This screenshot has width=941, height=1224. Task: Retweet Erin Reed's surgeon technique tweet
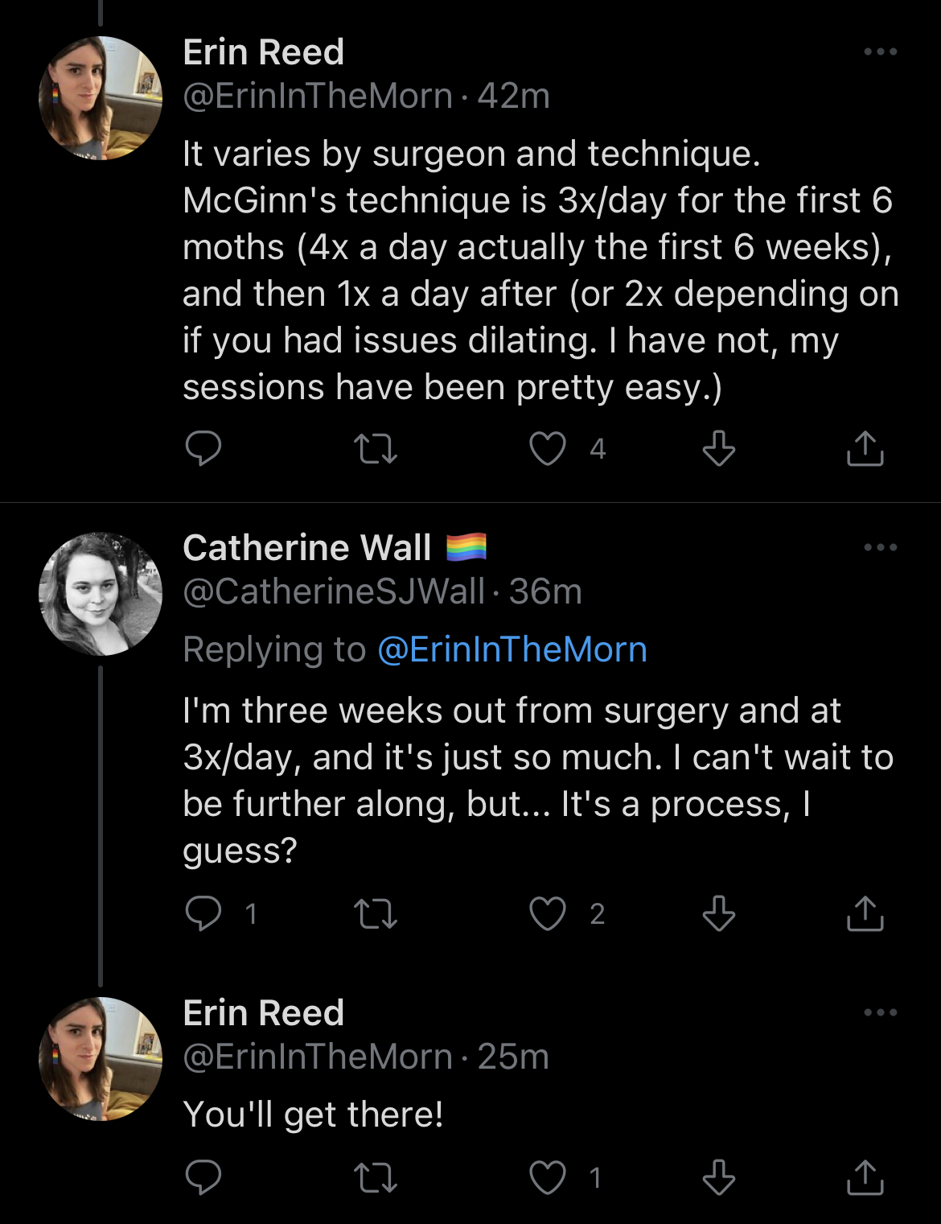[376, 448]
